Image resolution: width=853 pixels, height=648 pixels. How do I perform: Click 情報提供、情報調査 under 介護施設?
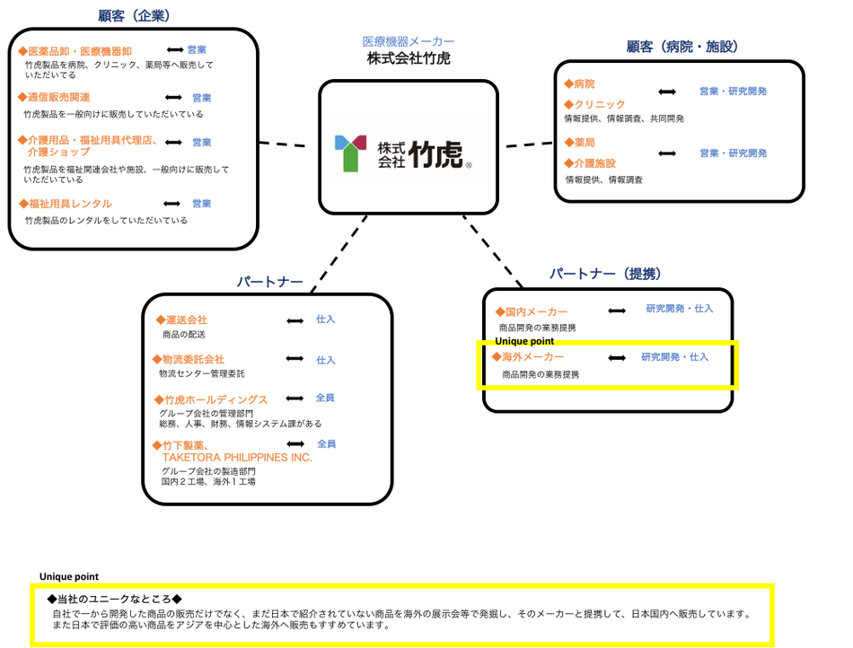coord(604,180)
